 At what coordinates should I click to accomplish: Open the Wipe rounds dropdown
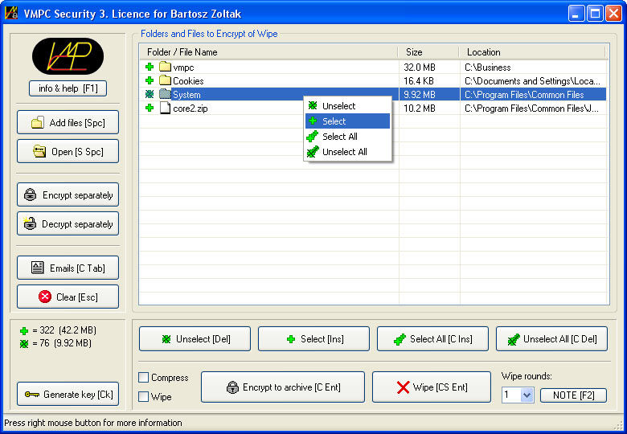coord(527,395)
